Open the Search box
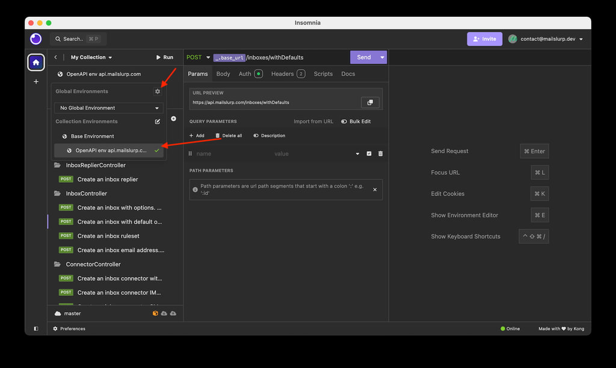This screenshot has width=616, height=368. (78, 39)
